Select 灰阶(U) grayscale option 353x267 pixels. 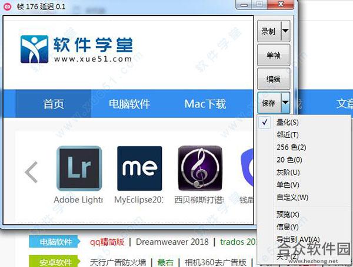click(x=304, y=173)
